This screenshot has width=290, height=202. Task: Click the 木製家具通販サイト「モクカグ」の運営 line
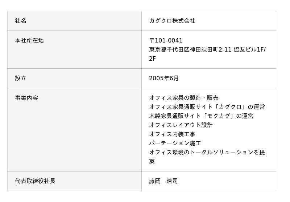click(x=201, y=116)
